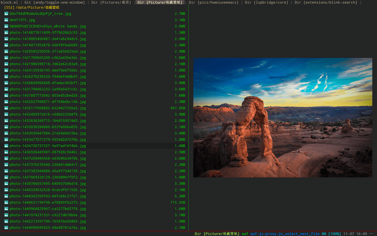Image resolution: width=377 pixels, height=236 pixels.
Task: Click the image icon for photo-1420585250056-371a656025ed.jpg
Action: pyautogui.click(x=6, y=51)
